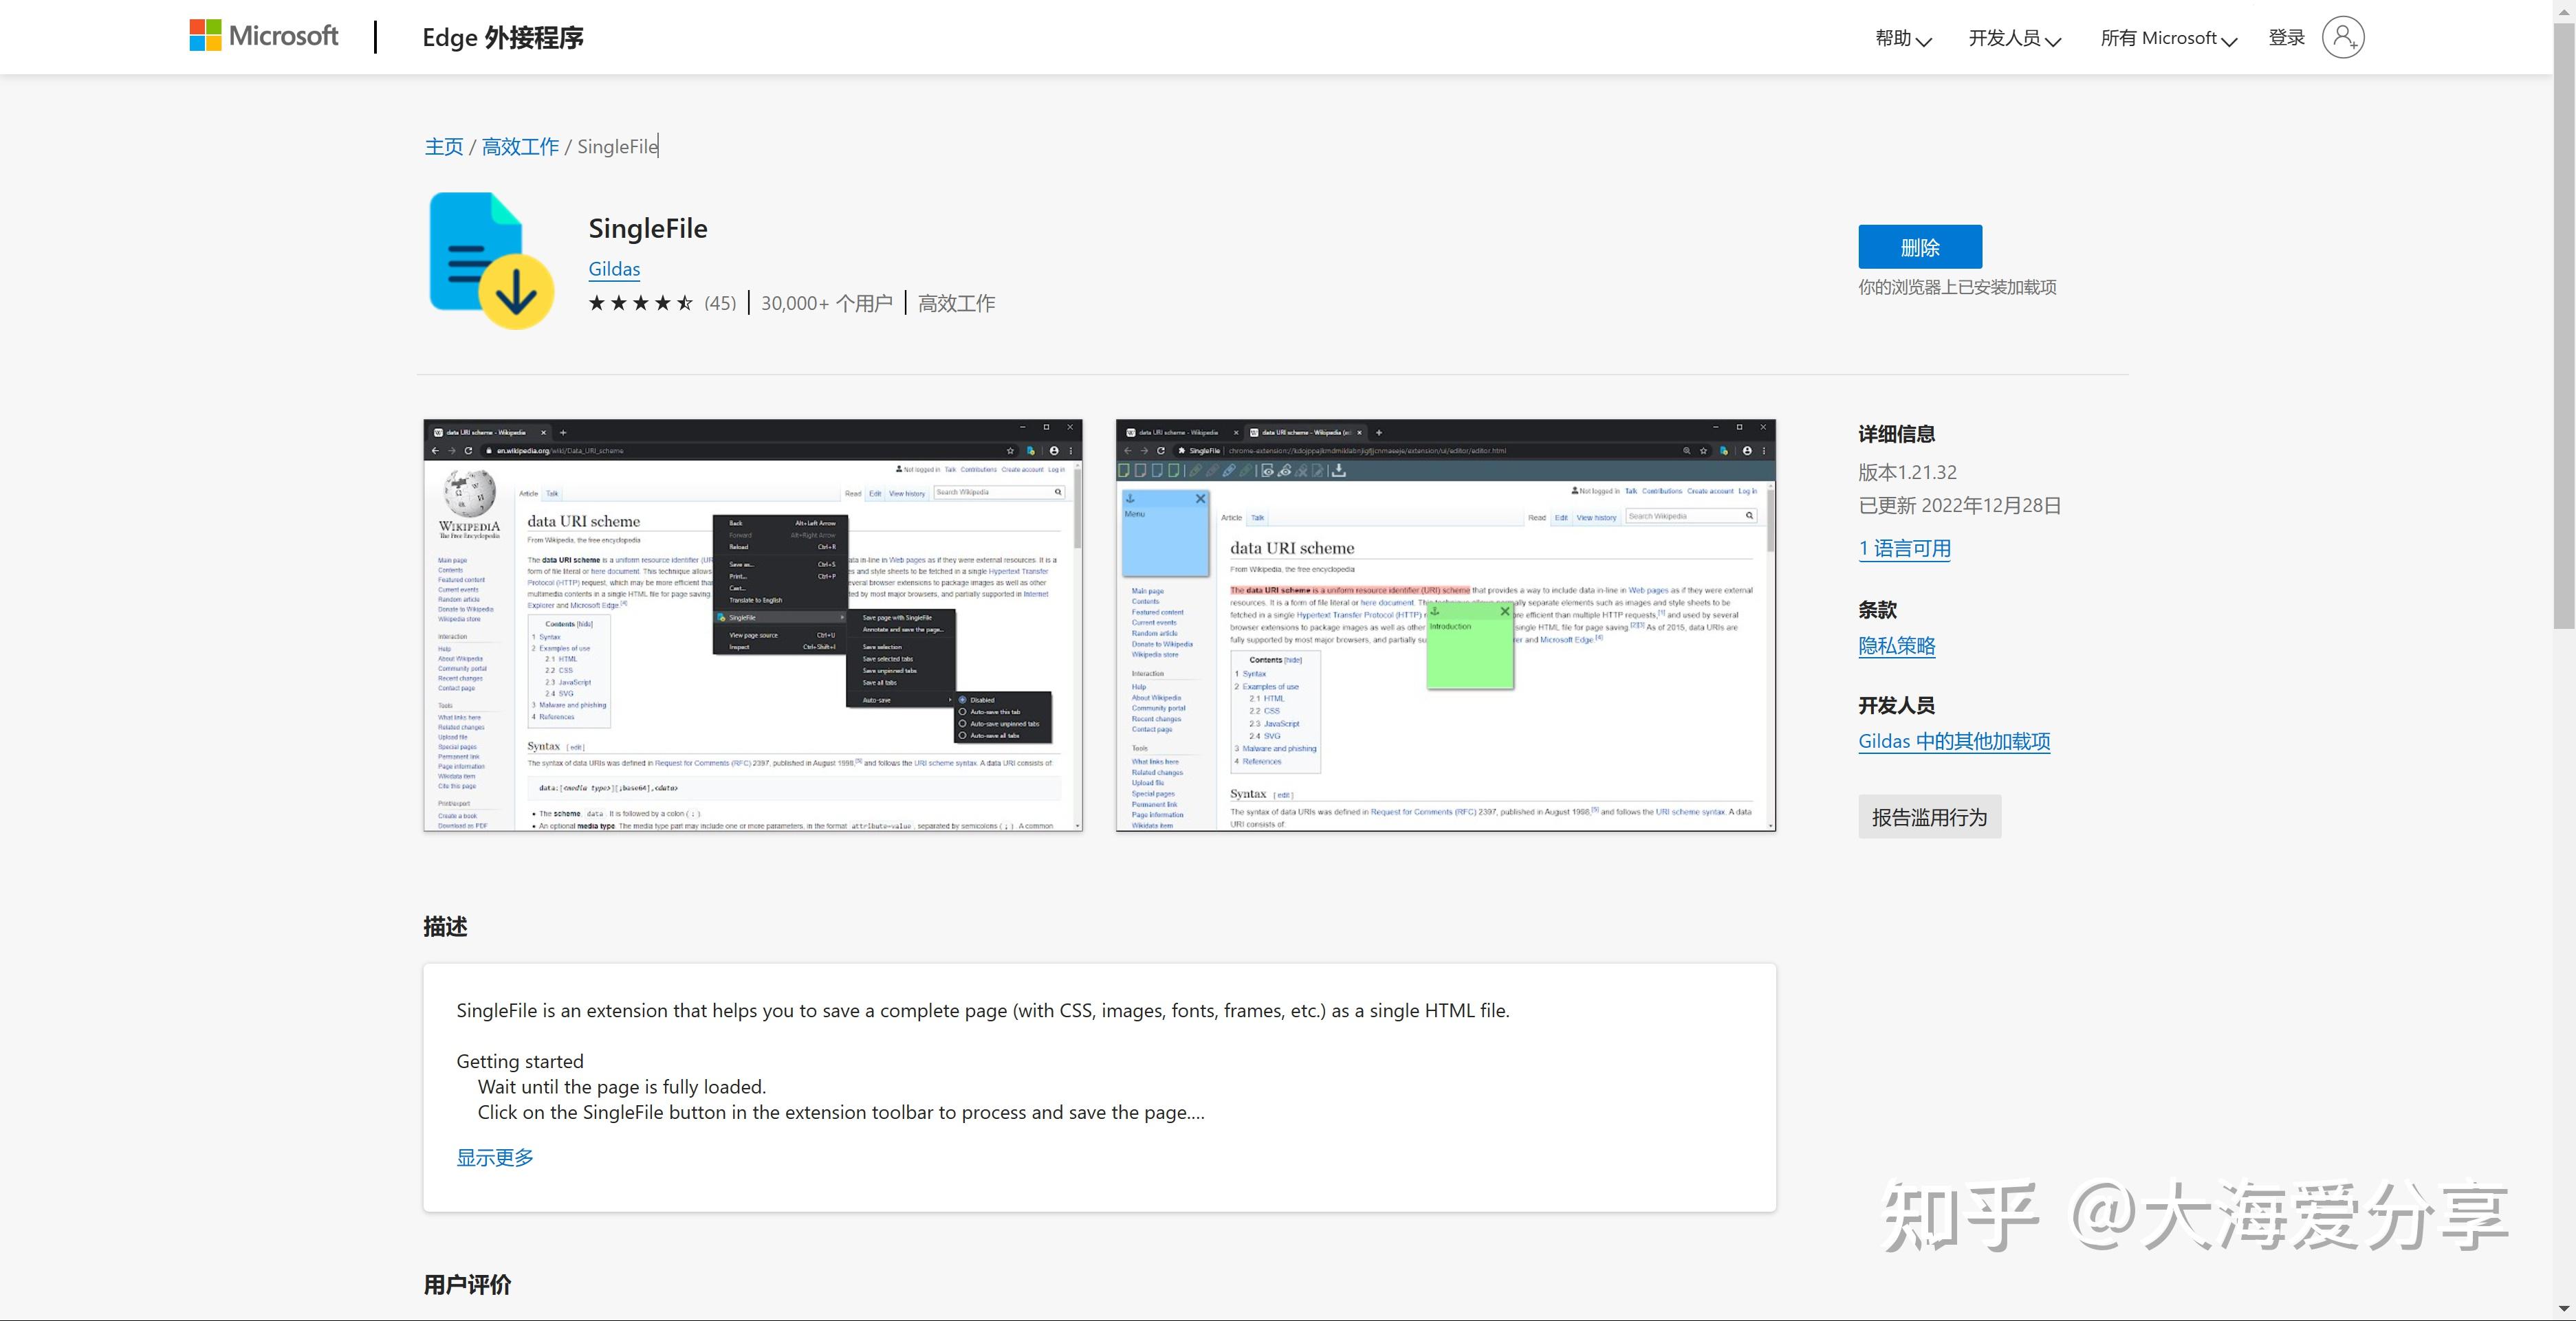This screenshot has height=1321, width=2576.
Task: Open the second annotation editor screenshot
Action: click(1445, 625)
